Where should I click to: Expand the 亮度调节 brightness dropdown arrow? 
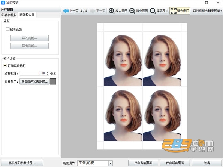pos(110,163)
